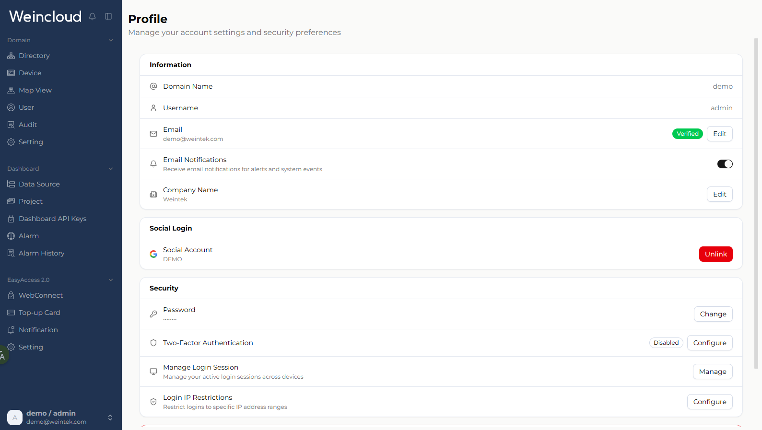762x430 pixels.
Task: Click the Directory tree icon in sidebar
Action: point(11,56)
